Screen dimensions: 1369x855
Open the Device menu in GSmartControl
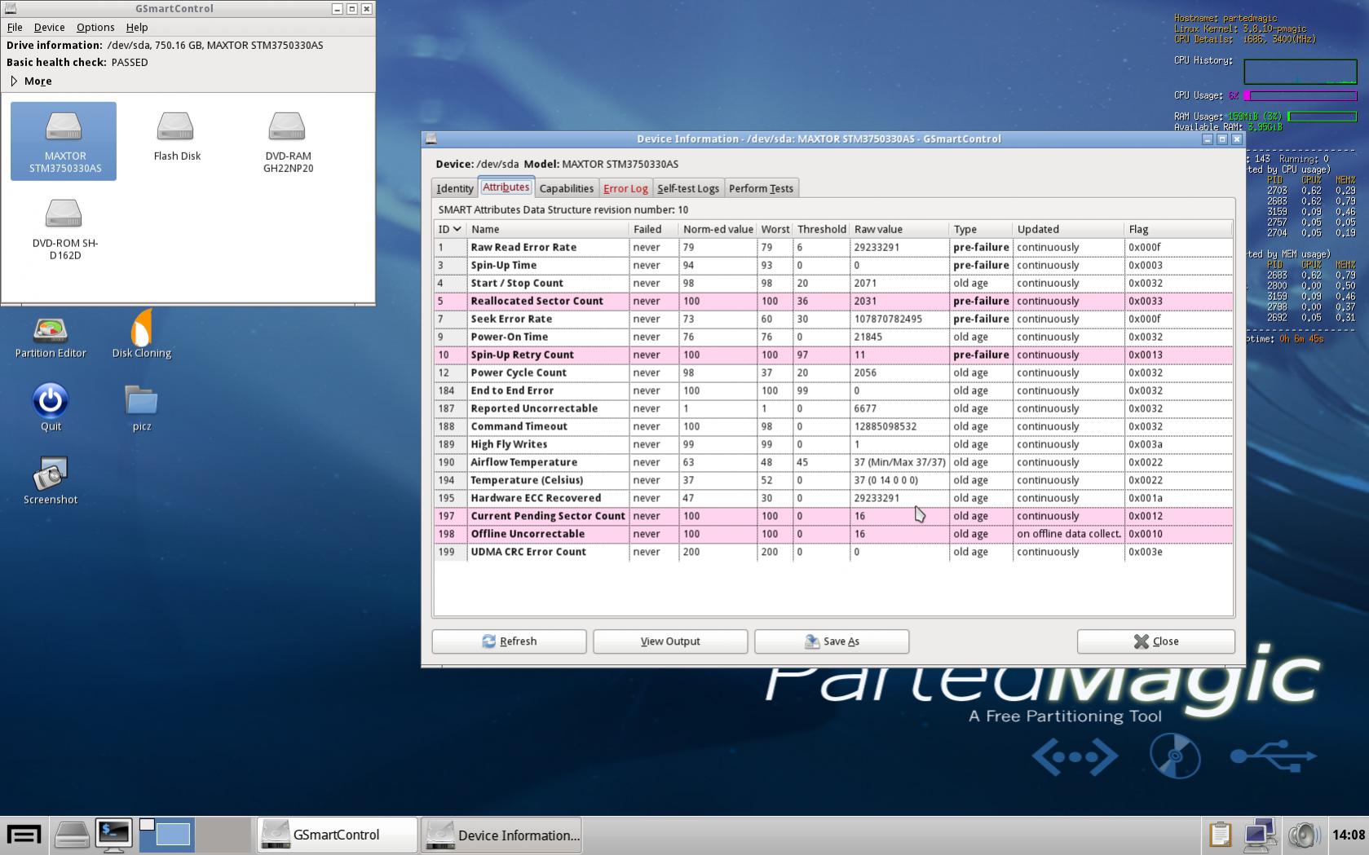click(49, 27)
